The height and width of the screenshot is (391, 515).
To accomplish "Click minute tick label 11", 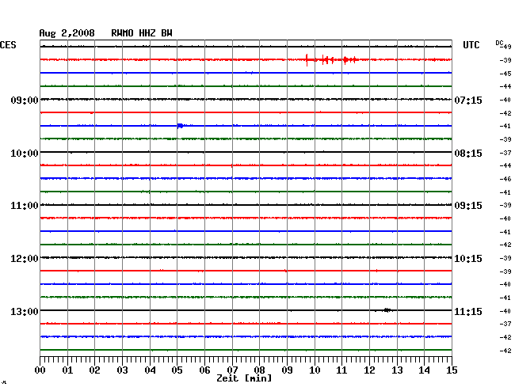I will (x=341, y=370).
